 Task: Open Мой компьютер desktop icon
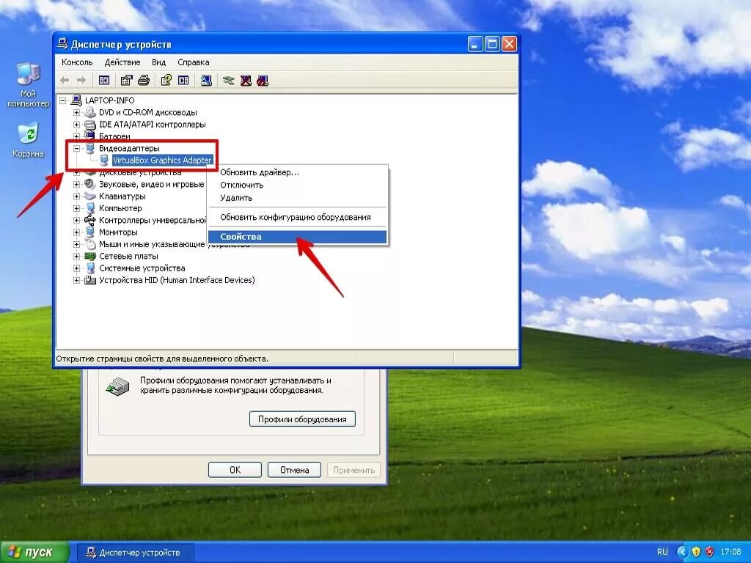pyautogui.click(x=29, y=85)
